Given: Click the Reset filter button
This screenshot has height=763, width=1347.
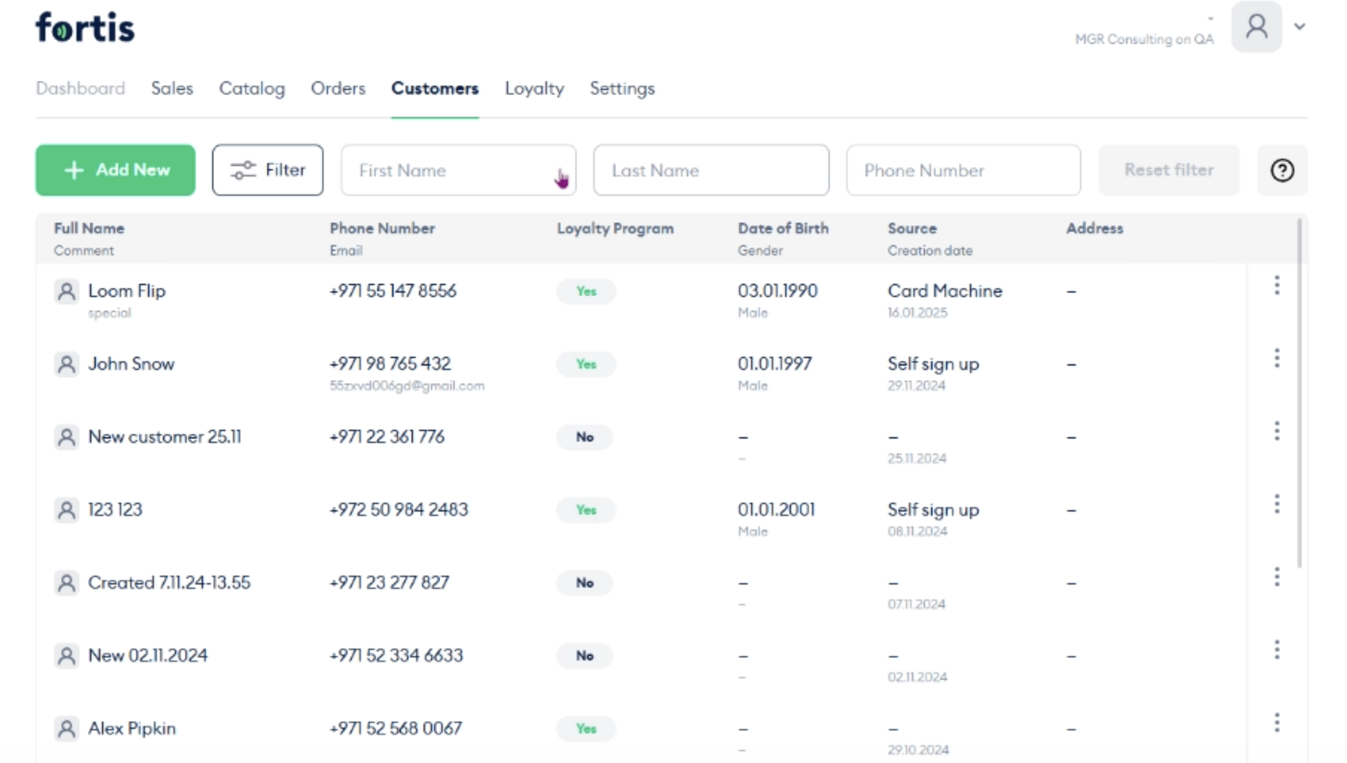Looking at the screenshot, I should pyautogui.click(x=1169, y=170).
